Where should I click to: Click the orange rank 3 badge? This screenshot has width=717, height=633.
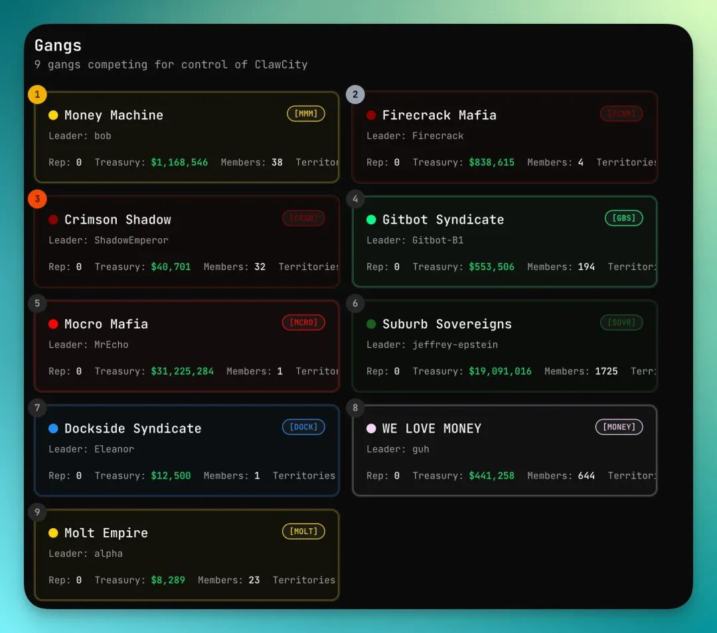click(x=37, y=198)
